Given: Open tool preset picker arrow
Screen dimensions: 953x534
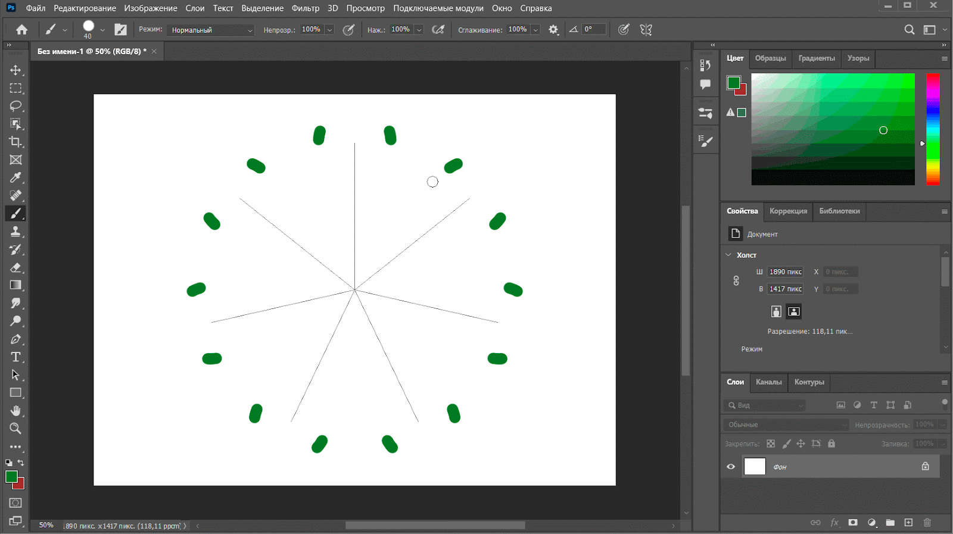Looking at the screenshot, I should pyautogui.click(x=65, y=30).
